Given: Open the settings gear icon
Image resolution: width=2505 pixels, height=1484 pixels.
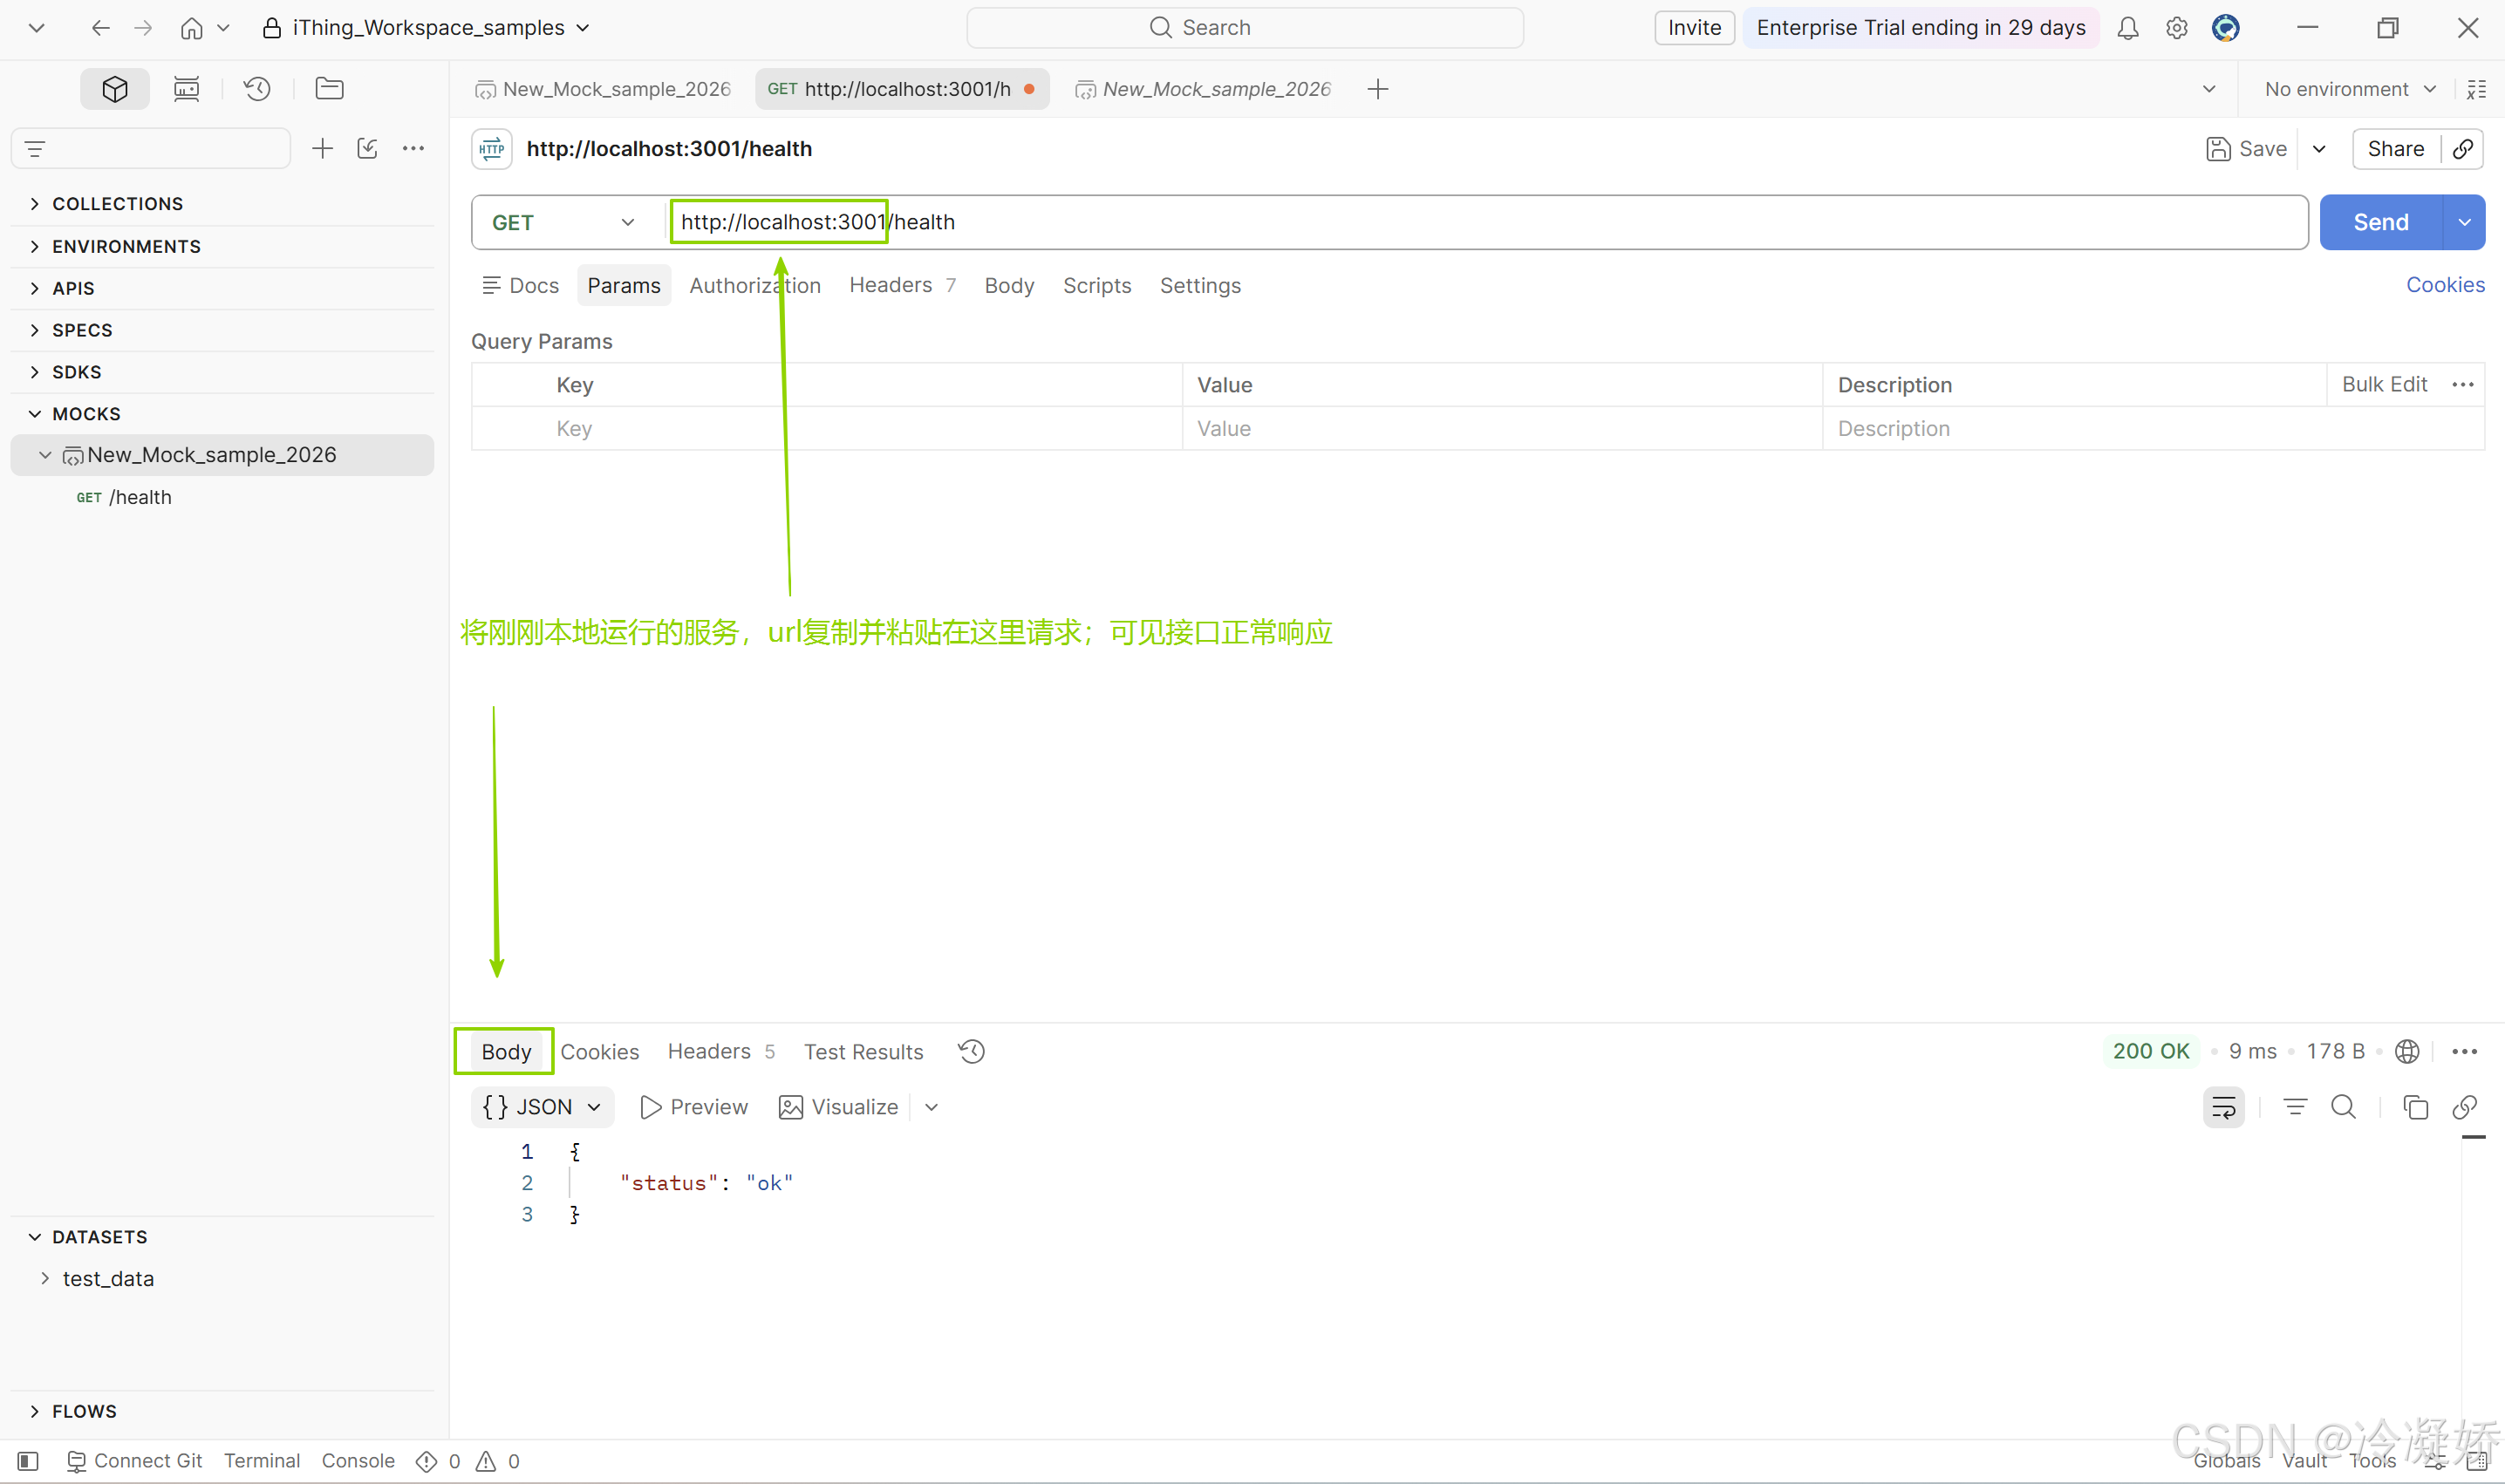Looking at the screenshot, I should click(x=2176, y=28).
